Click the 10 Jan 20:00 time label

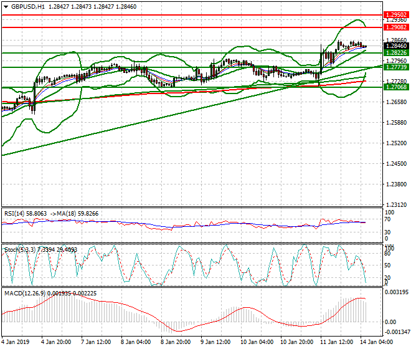click(x=296, y=342)
